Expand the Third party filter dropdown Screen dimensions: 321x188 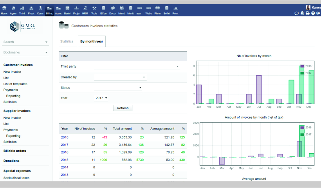coord(177,67)
